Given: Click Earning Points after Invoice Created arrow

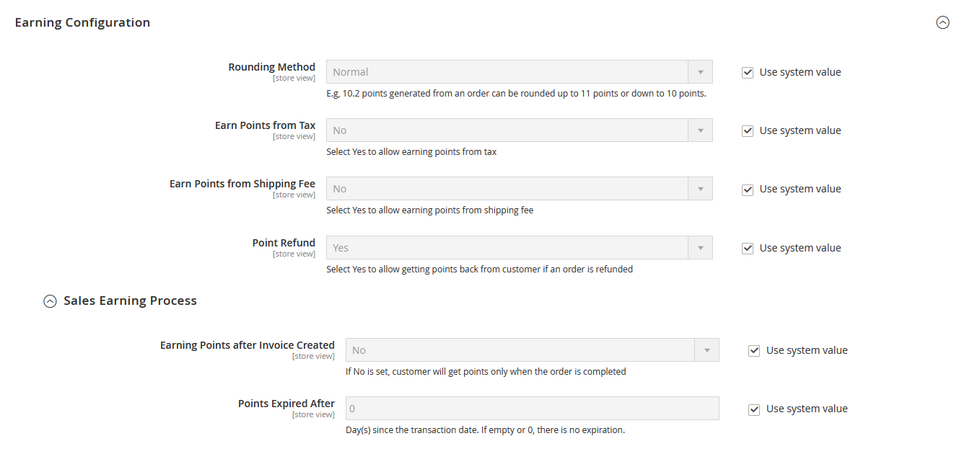Looking at the screenshot, I should pos(706,350).
